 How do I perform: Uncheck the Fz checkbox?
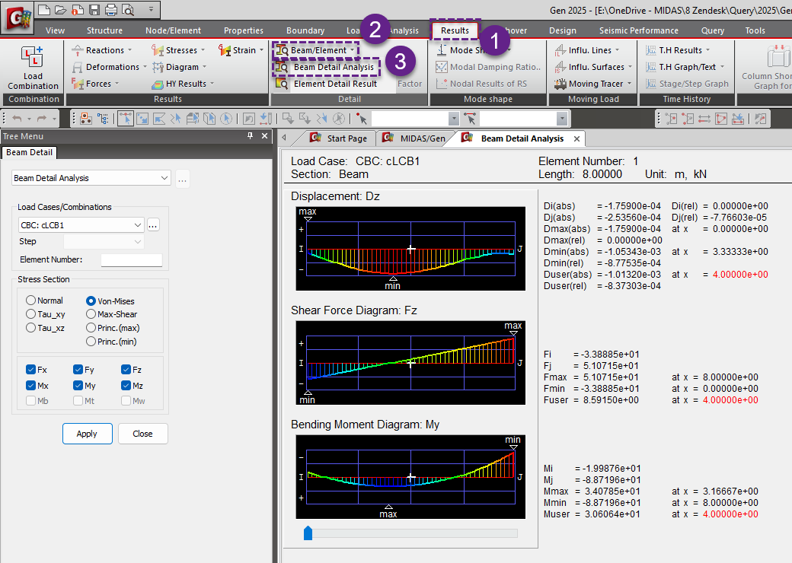click(126, 370)
